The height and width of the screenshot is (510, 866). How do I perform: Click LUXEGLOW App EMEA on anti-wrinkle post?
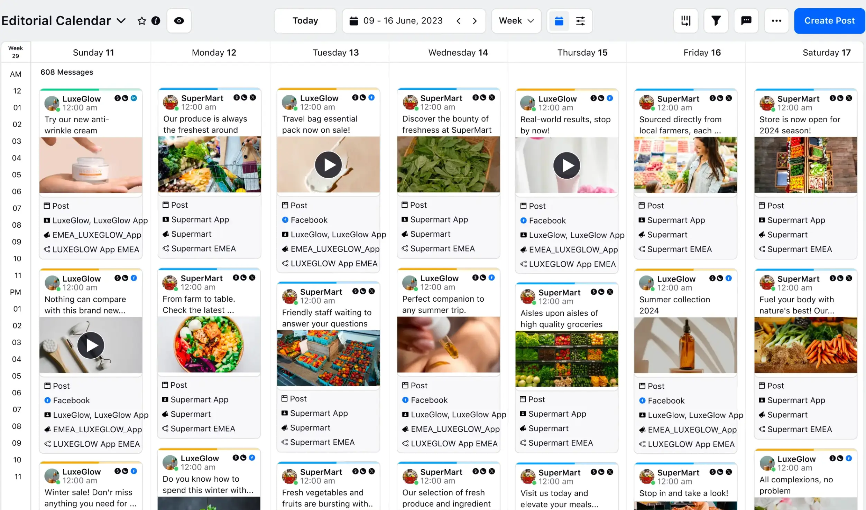pos(96,249)
